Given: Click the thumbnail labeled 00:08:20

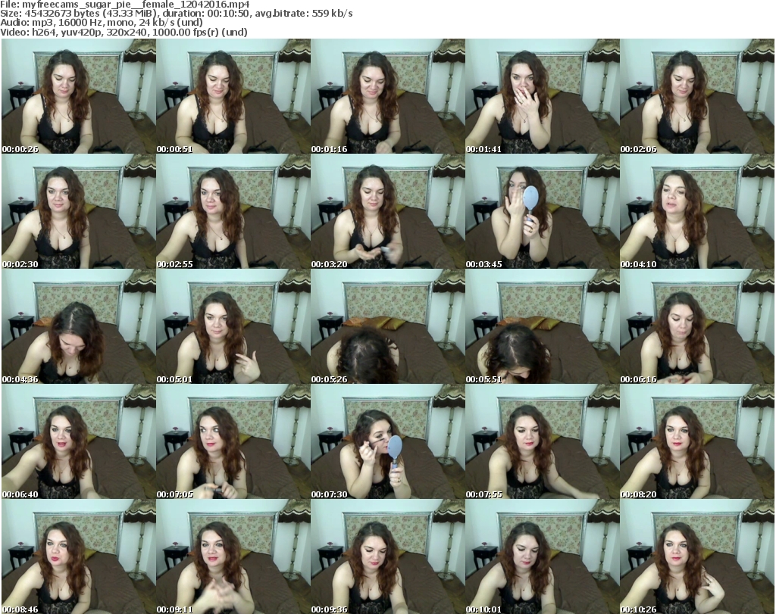Looking at the screenshot, I should 697,442.
